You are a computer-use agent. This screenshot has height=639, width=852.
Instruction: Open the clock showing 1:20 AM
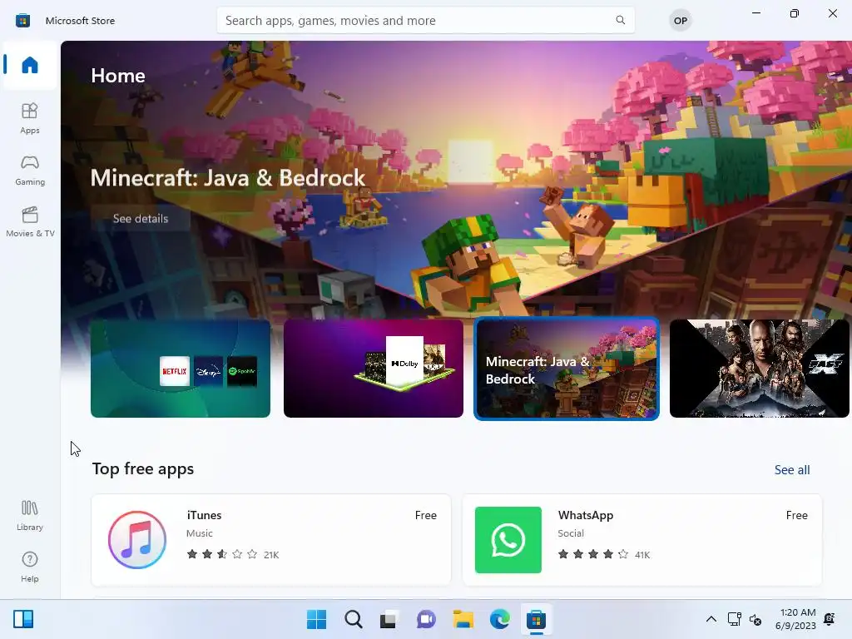click(x=795, y=619)
